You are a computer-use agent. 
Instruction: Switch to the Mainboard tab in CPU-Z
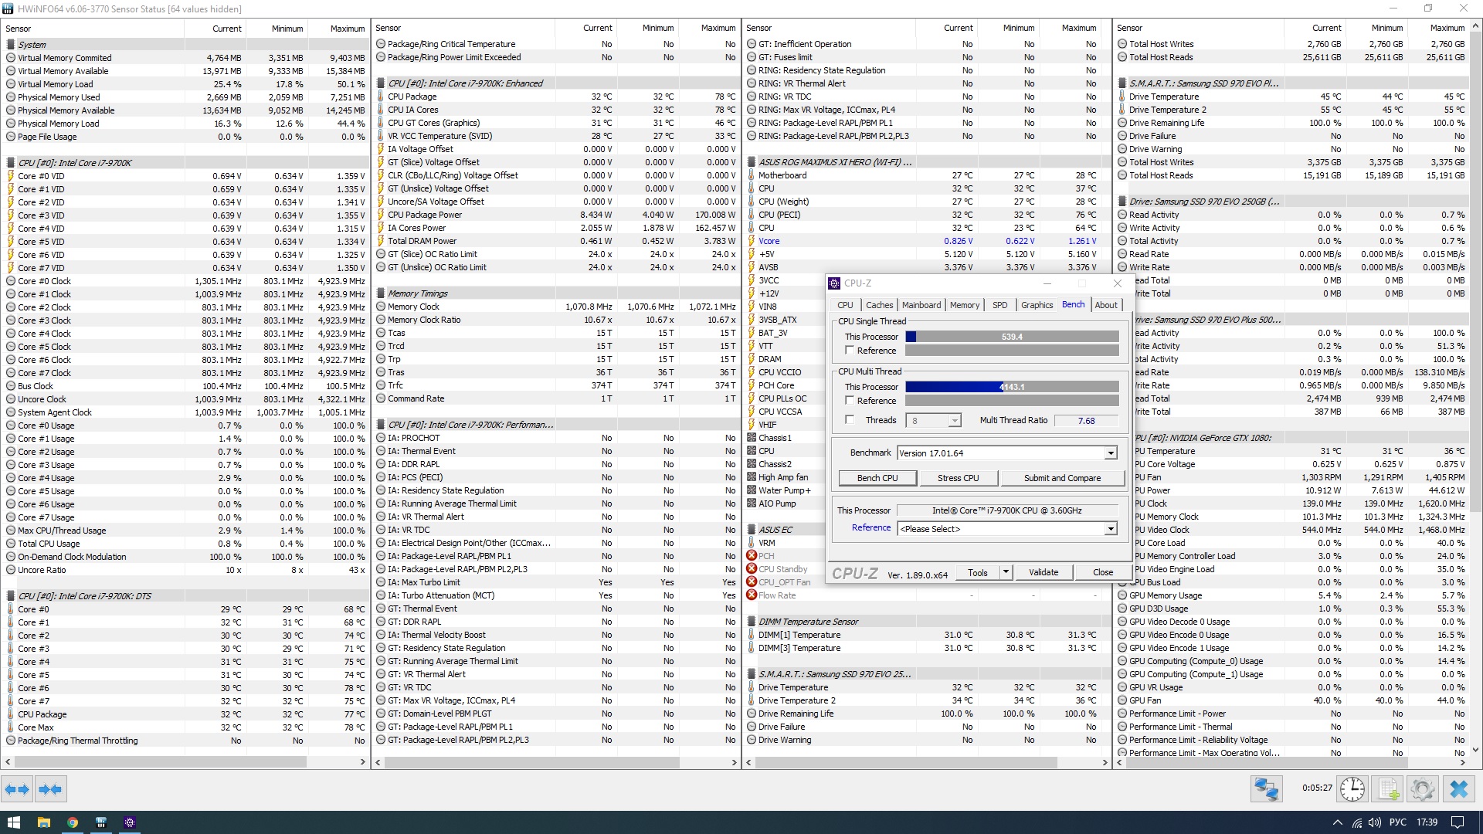click(921, 305)
